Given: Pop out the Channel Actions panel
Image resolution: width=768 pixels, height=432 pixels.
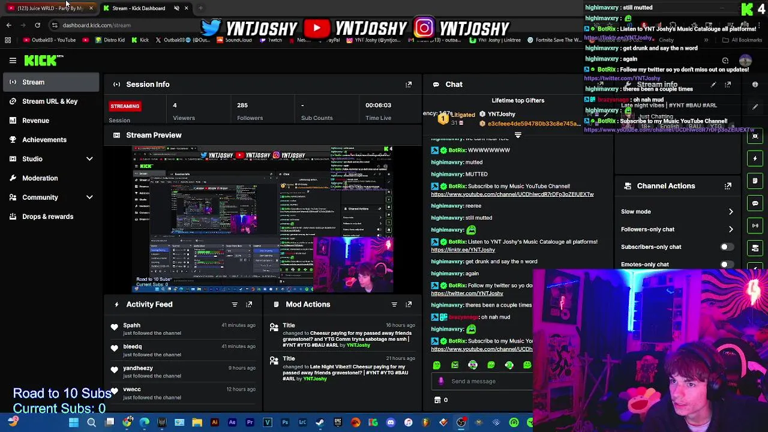Looking at the screenshot, I should (x=728, y=186).
